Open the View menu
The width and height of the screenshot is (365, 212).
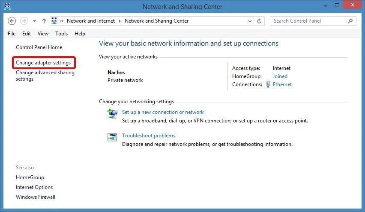pos(43,34)
